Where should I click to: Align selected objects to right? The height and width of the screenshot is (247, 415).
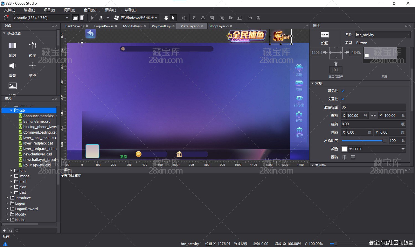click(x=212, y=18)
